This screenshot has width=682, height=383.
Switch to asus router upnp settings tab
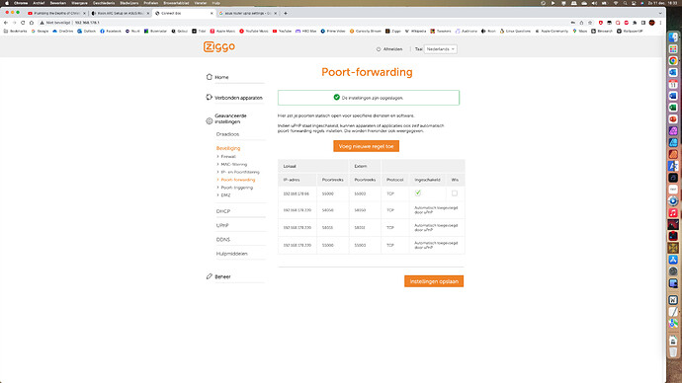247,14
